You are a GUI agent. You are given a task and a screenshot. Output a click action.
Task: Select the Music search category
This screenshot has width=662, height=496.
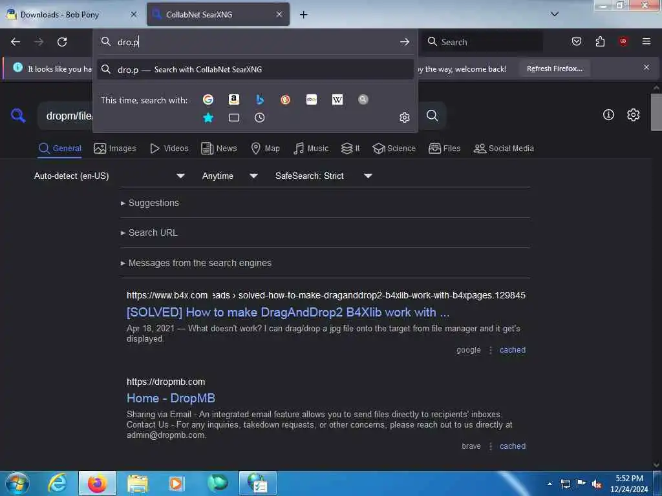tap(311, 149)
